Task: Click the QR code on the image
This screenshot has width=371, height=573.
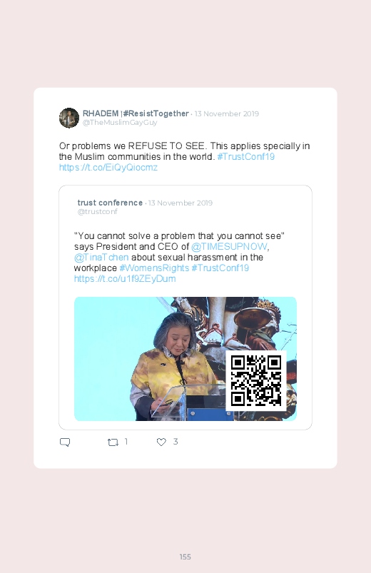Action: [x=256, y=380]
